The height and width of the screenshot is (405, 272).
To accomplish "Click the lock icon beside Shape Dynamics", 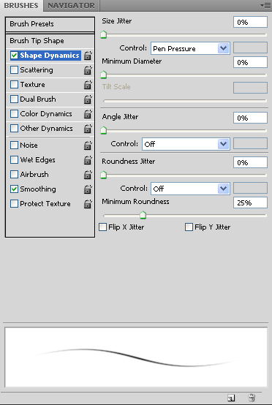I will (x=88, y=56).
